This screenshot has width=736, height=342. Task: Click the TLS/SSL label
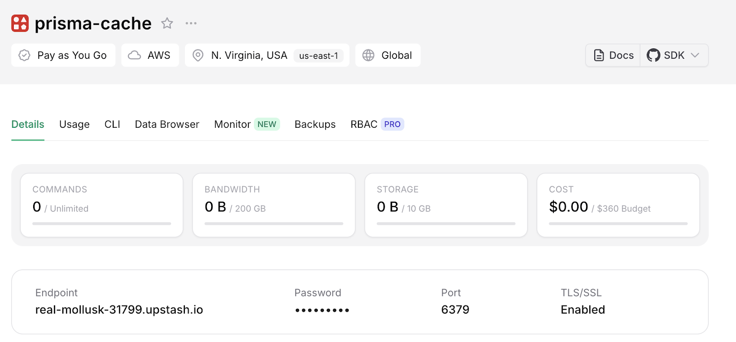[581, 293]
